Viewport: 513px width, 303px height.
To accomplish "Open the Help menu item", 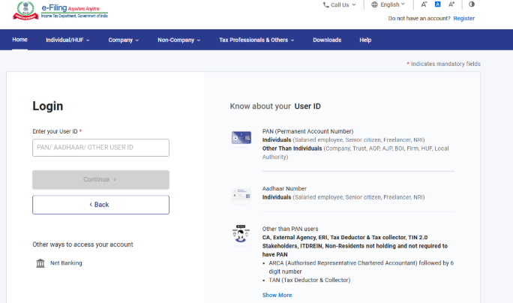I will tap(365, 40).
